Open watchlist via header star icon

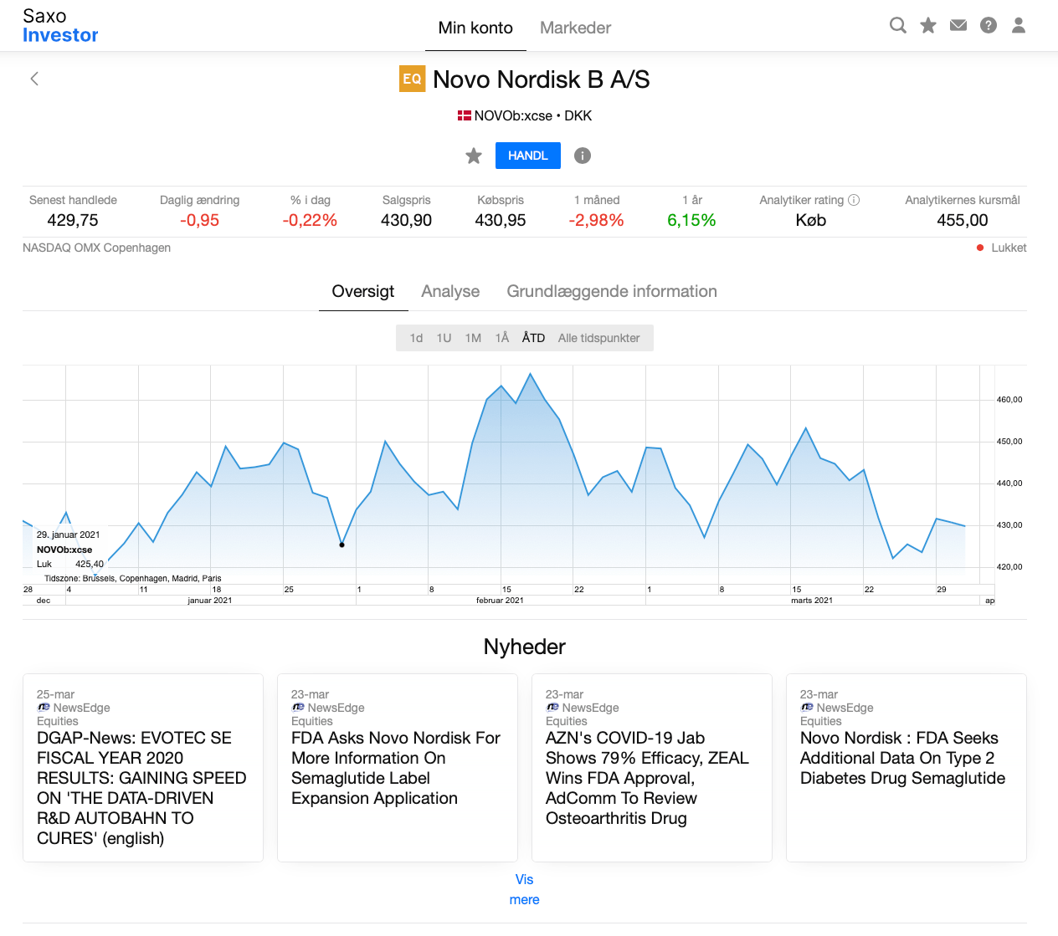(x=928, y=25)
